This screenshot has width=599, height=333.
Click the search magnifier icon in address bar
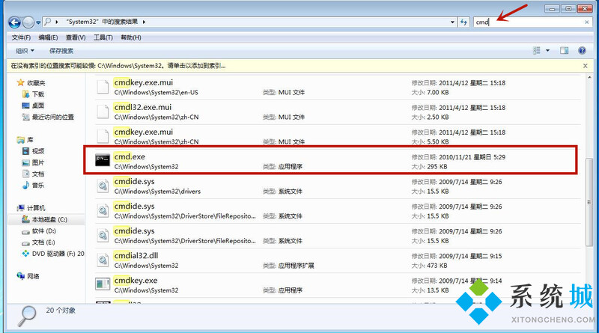pos(48,22)
